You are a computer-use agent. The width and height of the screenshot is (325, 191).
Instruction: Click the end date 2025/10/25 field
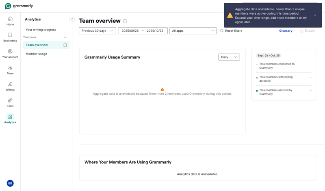tap(155, 31)
